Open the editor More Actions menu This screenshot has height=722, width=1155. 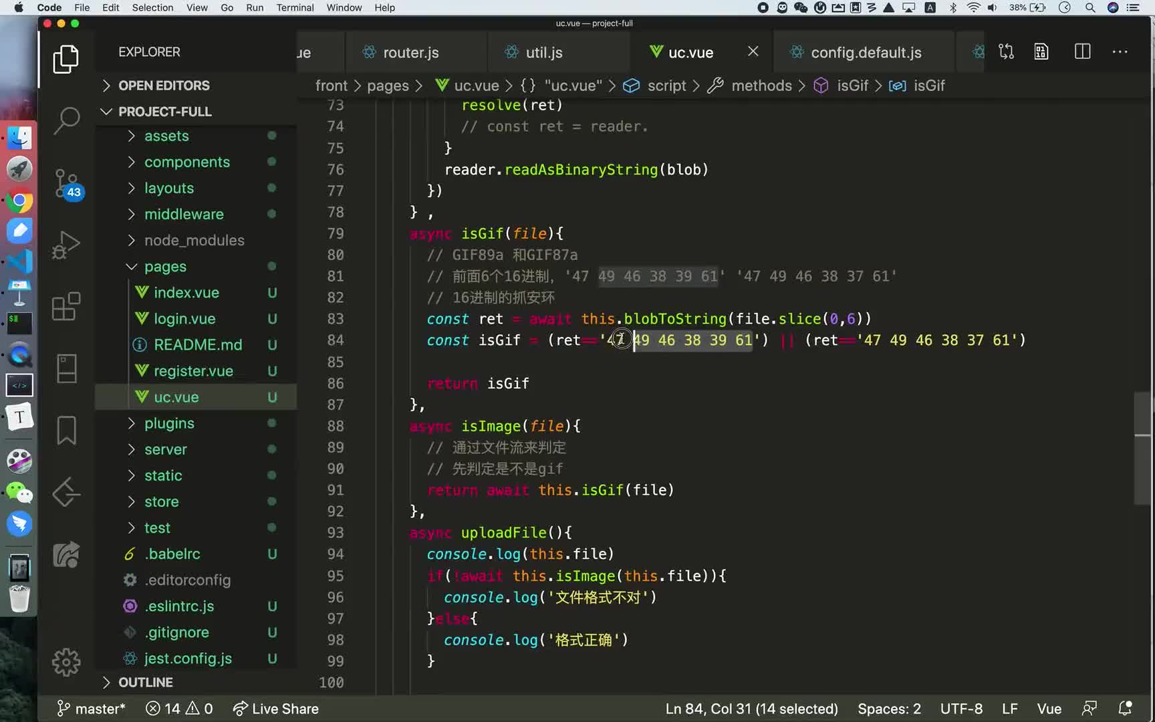tap(1120, 52)
